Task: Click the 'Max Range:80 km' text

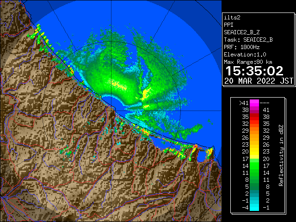Action: point(248,62)
